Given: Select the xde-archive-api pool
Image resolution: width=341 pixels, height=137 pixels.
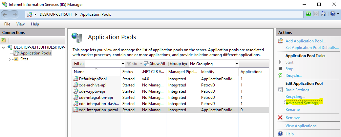Looking at the screenshot, I should [x=171, y=85].
